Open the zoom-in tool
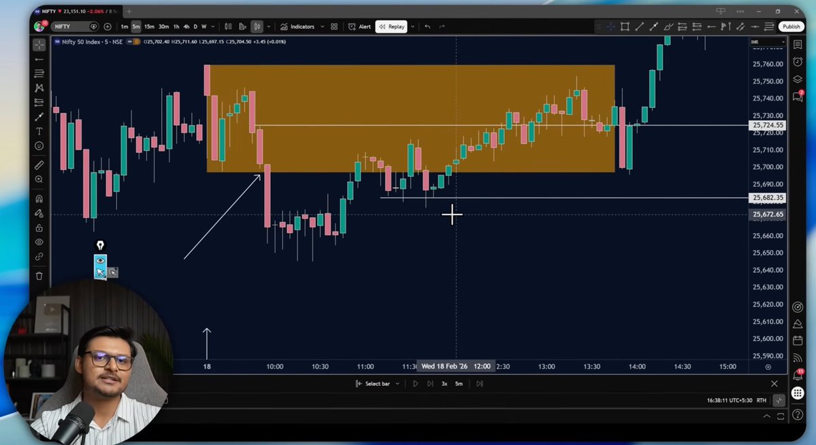816x445 pixels. point(39,179)
